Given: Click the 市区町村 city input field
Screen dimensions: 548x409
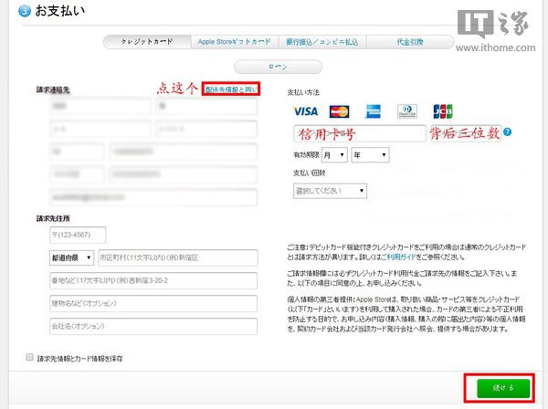Looking at the screenshot, I should [x=178, y=257].
